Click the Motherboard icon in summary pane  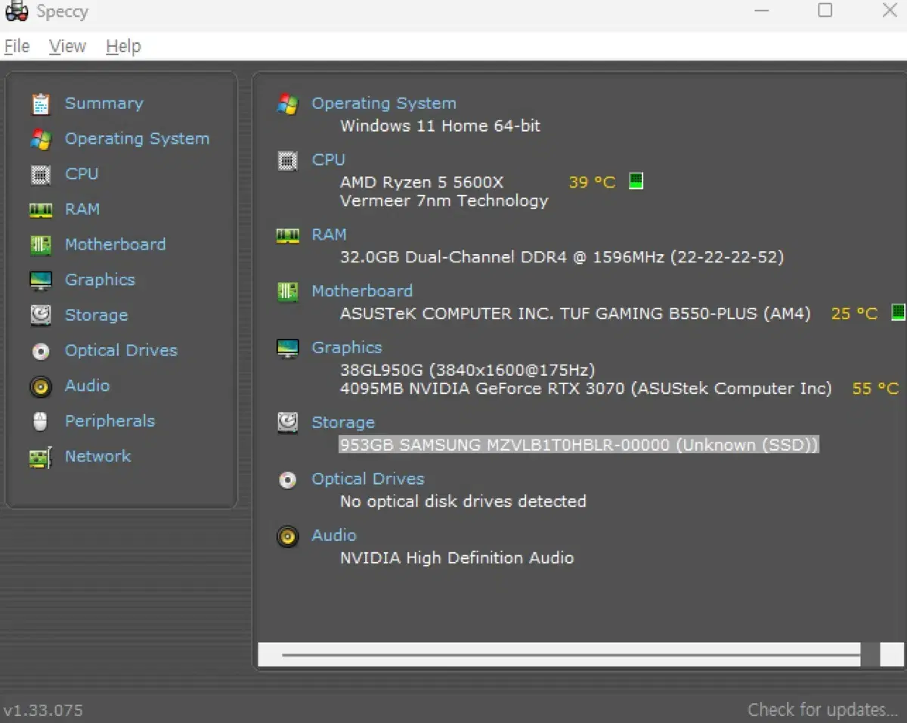point(287,291)
